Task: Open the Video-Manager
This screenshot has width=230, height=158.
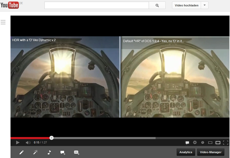Action: click(x=211, y=152)
